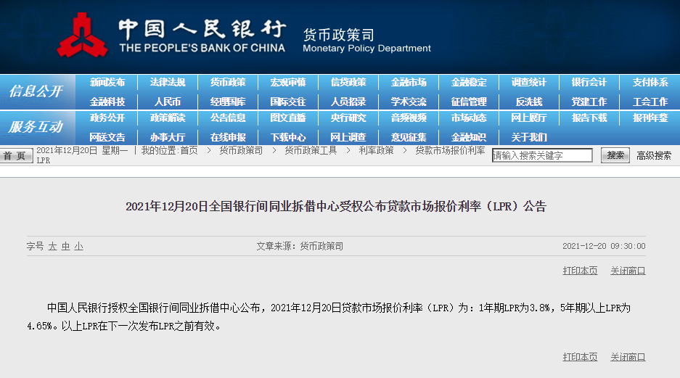This screenshot has width=680, height=378.
Task: Set font size to 小
Action: (78, 246)
